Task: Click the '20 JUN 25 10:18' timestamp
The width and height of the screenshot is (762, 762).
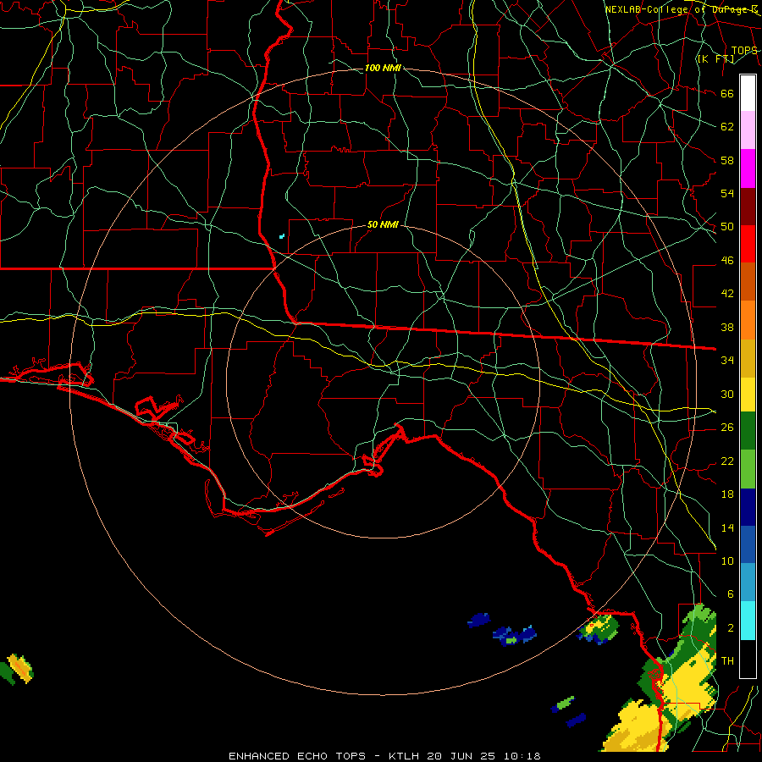Action: coord(483,756)
